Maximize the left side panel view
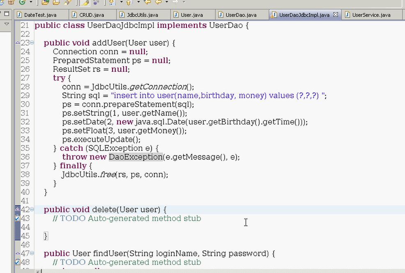This screenshot has width=405, height=273. [7, 14]
